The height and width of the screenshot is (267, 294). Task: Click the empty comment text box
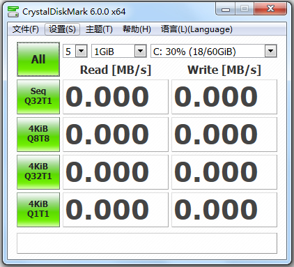[x=147, y=243]
